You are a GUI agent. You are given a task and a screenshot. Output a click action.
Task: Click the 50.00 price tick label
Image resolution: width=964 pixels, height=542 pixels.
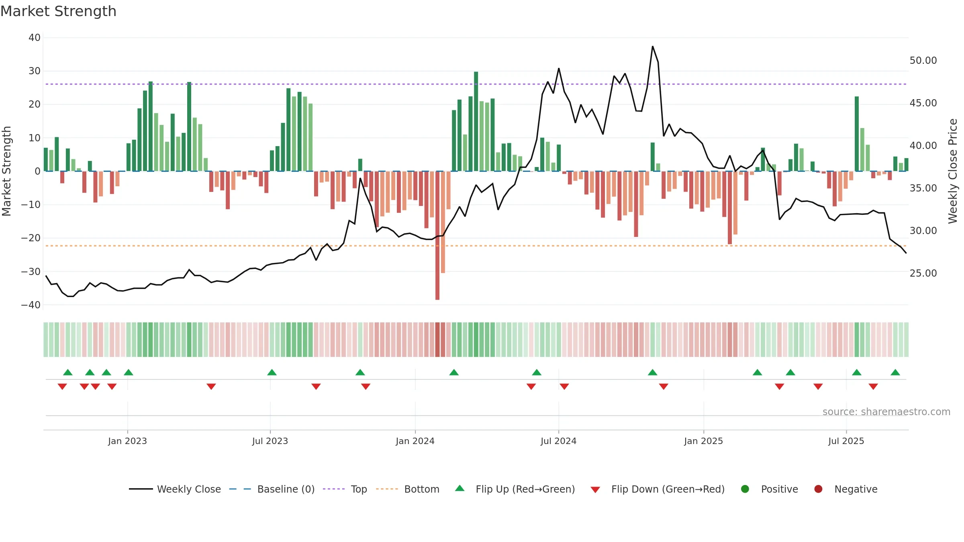[x=923, y=61]
